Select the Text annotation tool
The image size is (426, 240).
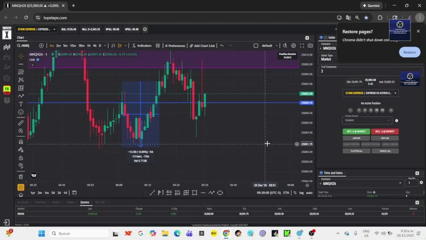[21, 104]
